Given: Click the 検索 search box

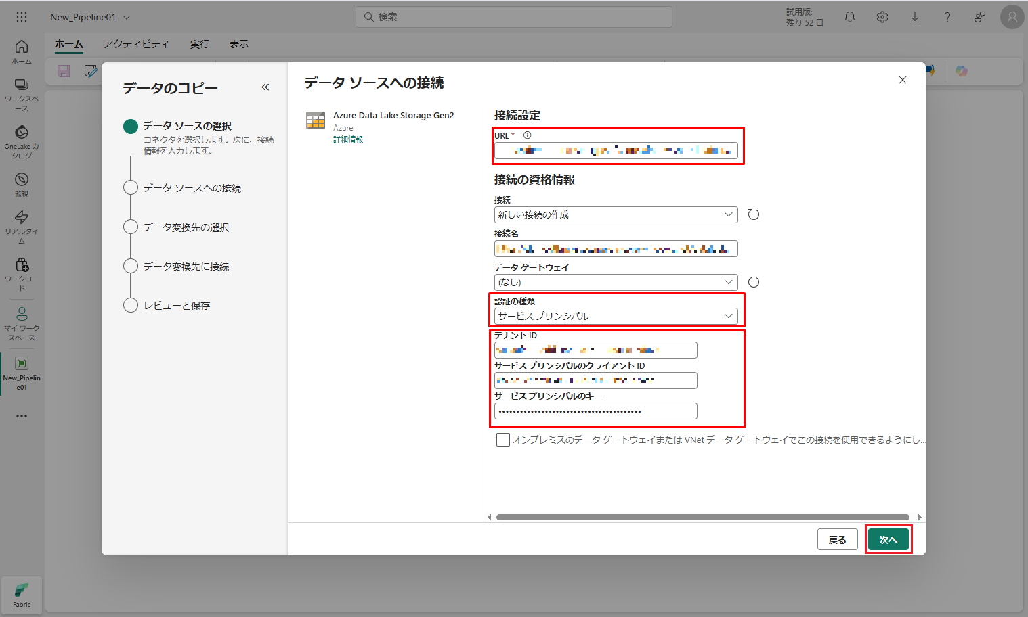Looking at the screenshot, I should [x=514, y=17].
